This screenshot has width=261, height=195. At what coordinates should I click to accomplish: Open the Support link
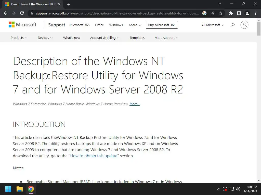(57, 25)
